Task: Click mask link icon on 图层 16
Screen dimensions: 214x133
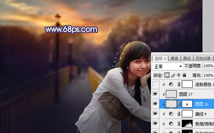Action: click(x=179, y=104)
